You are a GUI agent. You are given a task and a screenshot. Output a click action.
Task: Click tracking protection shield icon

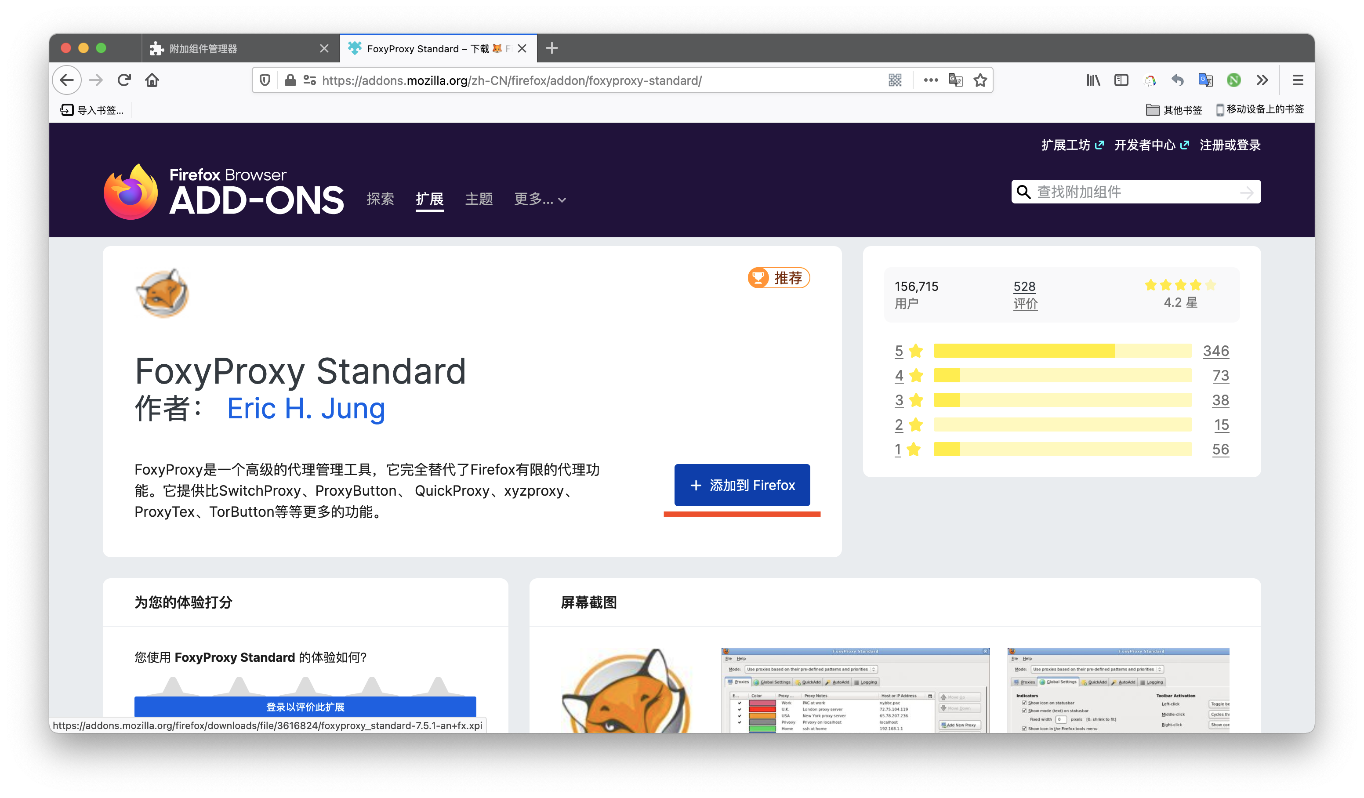click(x=265, y=80)
